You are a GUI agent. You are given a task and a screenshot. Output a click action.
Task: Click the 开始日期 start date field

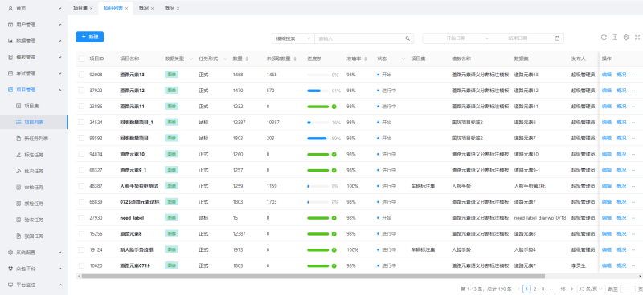point(456,38)
